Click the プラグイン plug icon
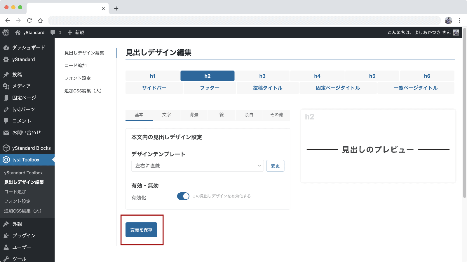This screenshot has height=262, width=467. (6, 235)
